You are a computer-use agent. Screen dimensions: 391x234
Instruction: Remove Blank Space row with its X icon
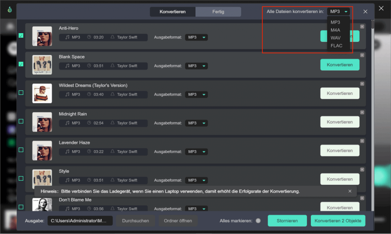point(362,55)
